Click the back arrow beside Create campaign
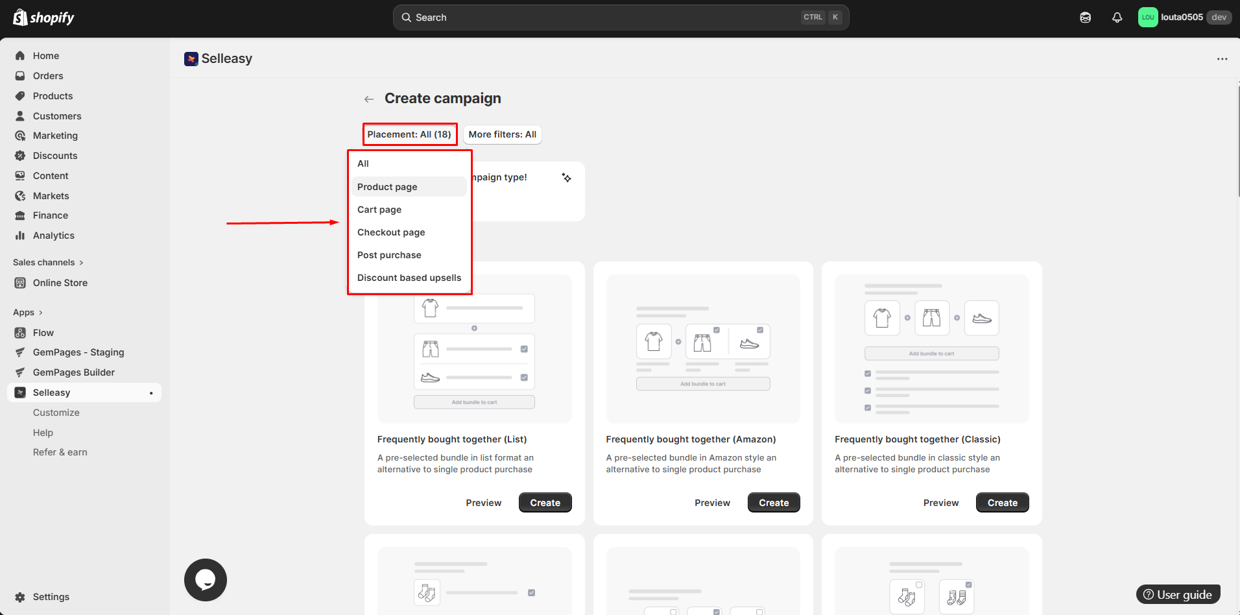 (x=369, y=99)
